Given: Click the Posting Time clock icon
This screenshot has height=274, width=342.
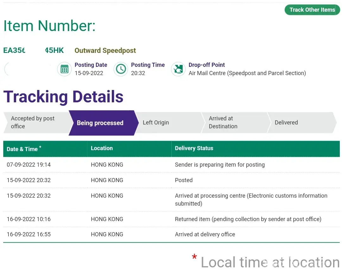Looking at the screenshot, I should (121, 69).
